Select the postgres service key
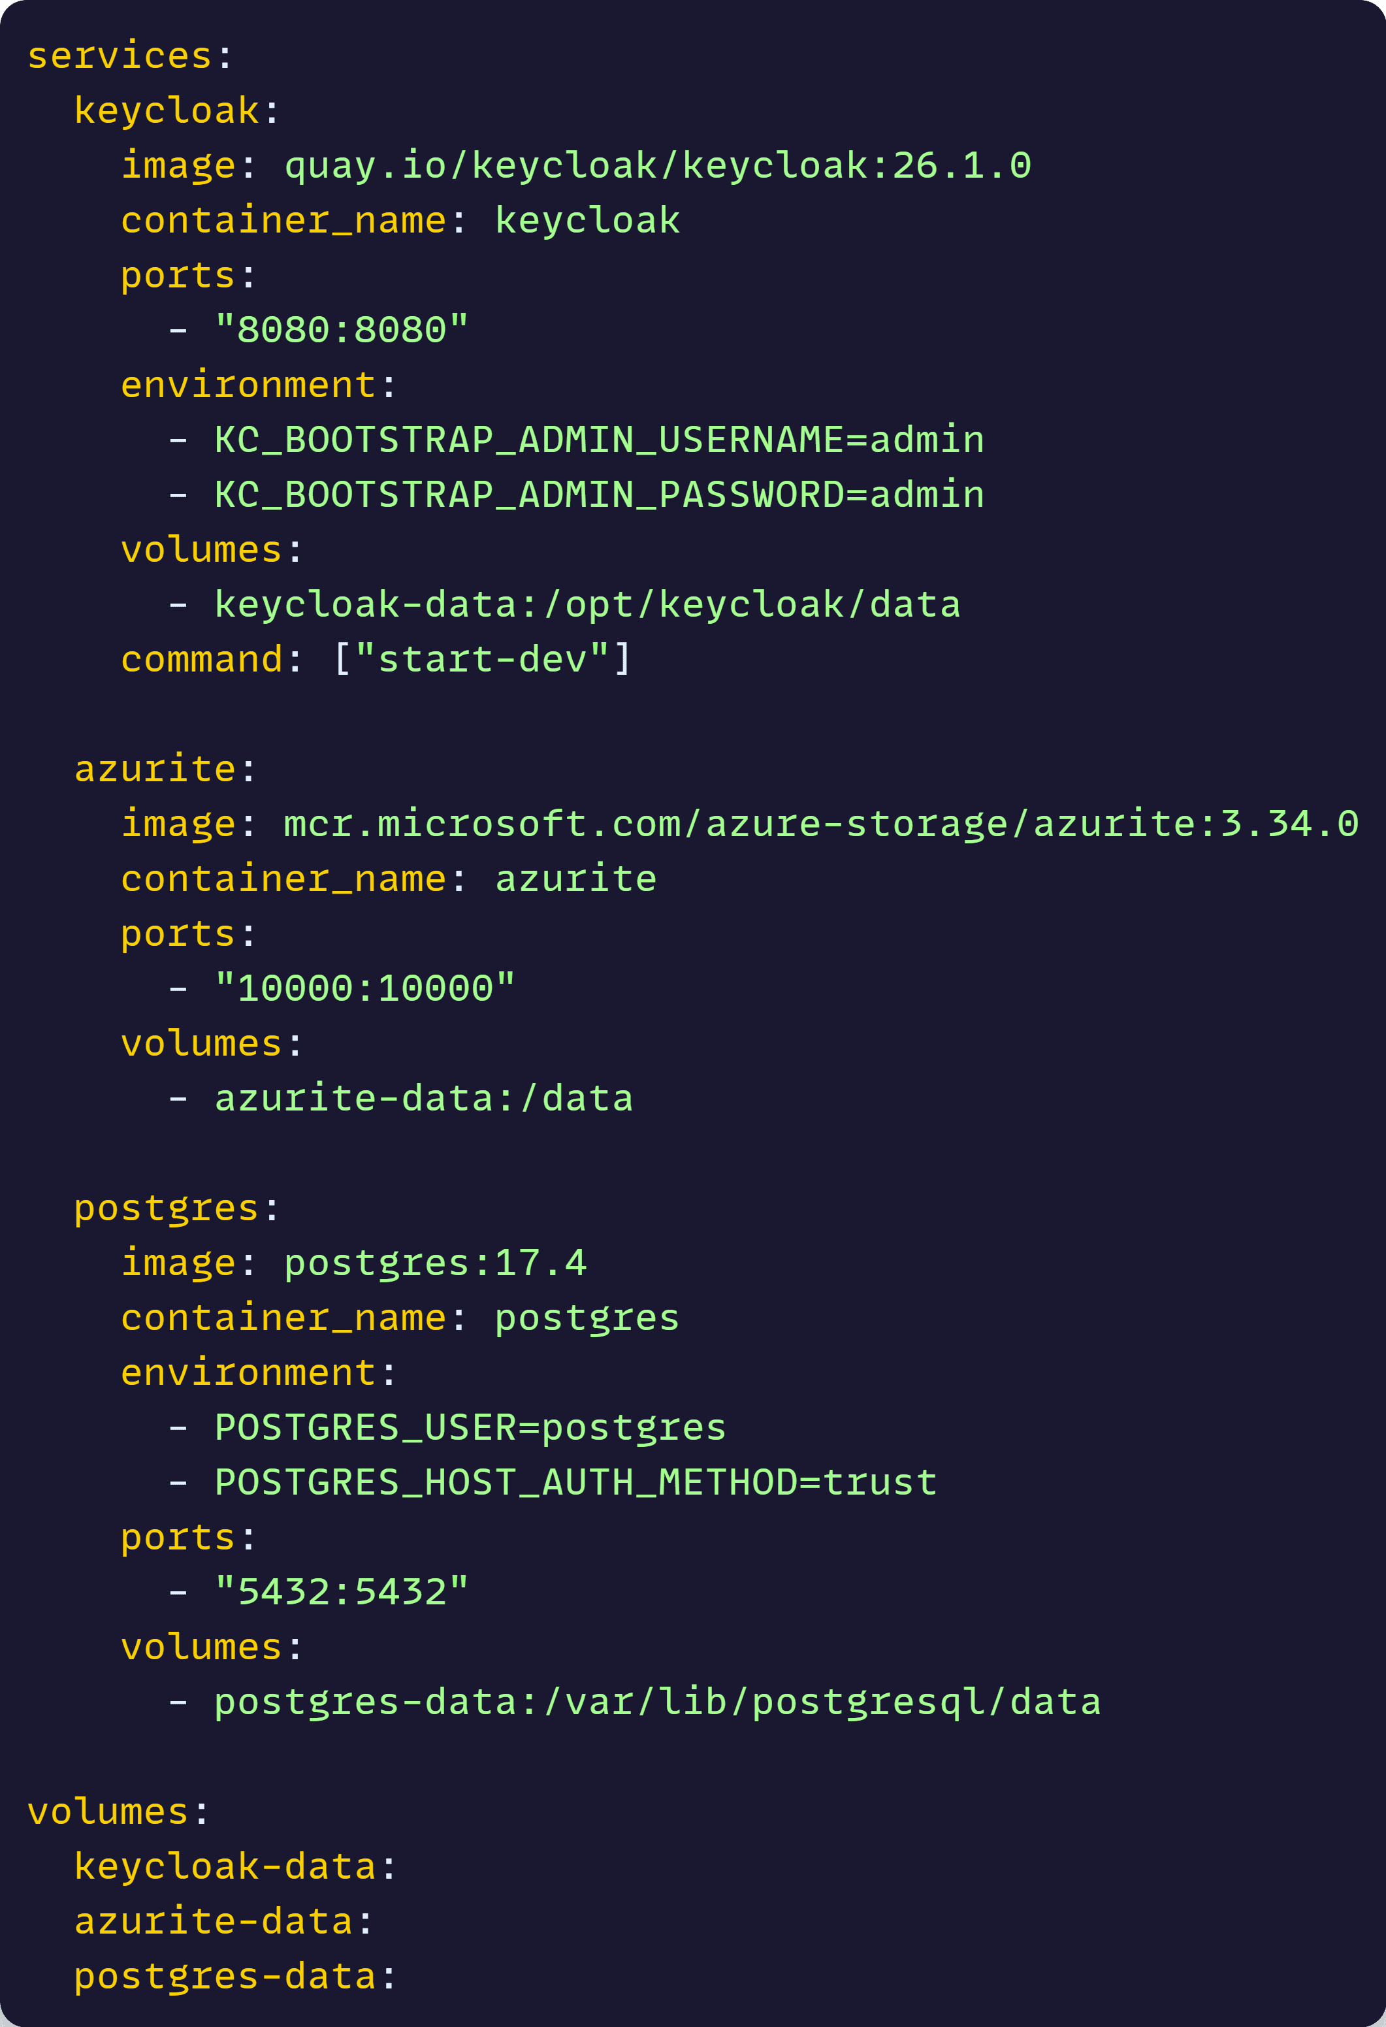 pyautogui.click(x=167, y=1209)
